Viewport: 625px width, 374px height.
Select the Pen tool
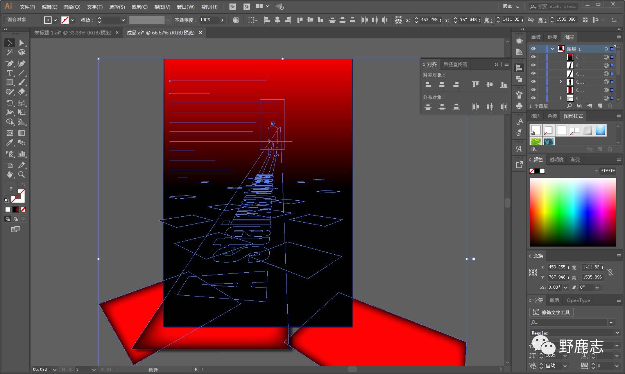point(9,63)
